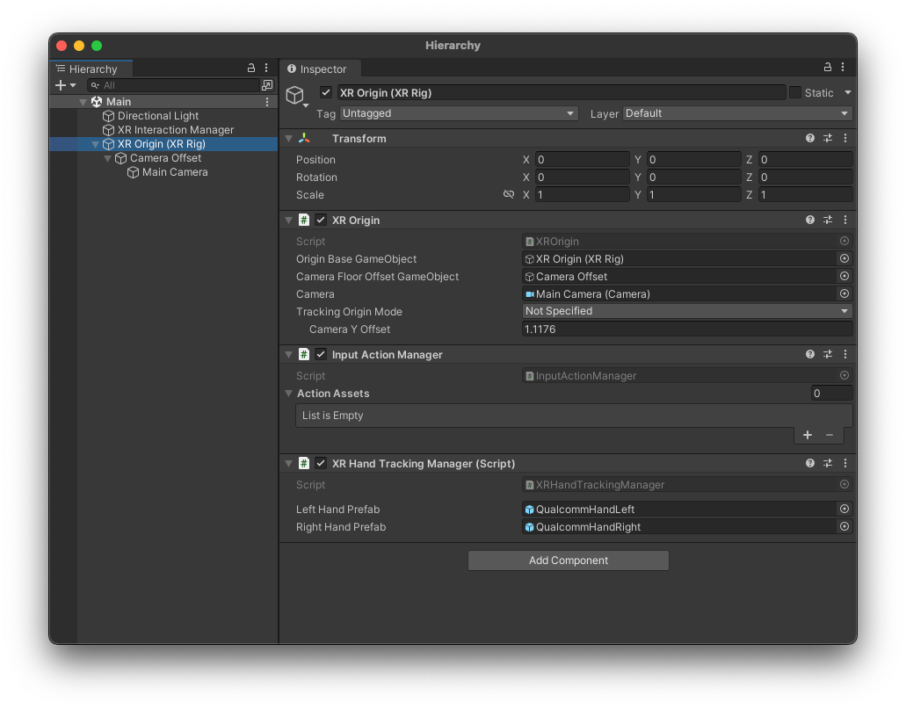Click the Hierarchy search field
This screenshot has width=906, height=709.
(x=173, y=85)
